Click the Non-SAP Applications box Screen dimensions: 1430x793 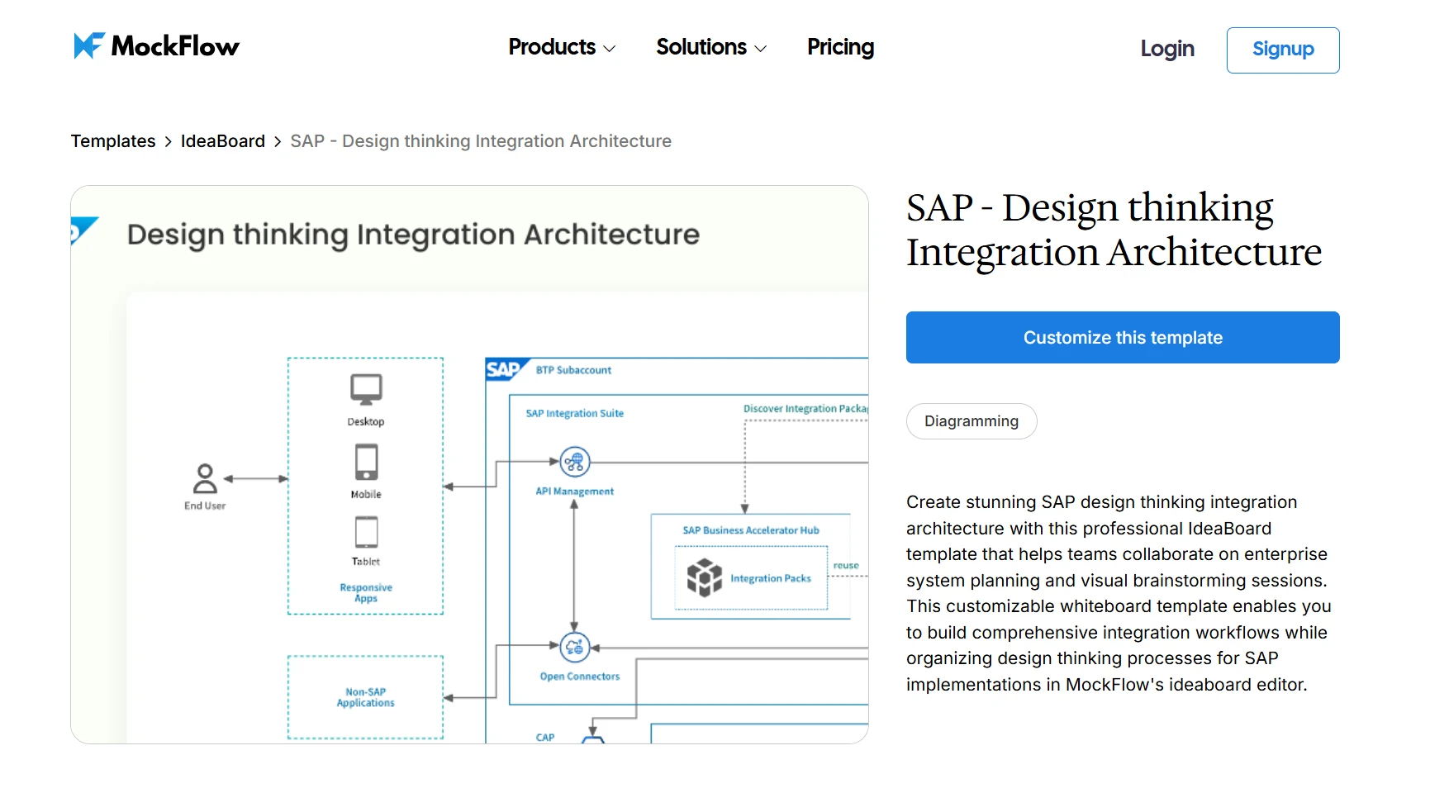365,697
